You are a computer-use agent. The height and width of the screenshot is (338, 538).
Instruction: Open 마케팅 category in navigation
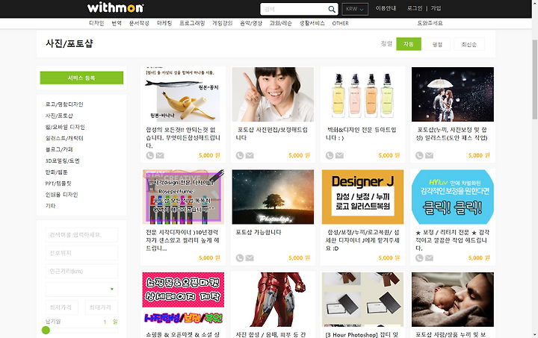[x=164, y=23]
